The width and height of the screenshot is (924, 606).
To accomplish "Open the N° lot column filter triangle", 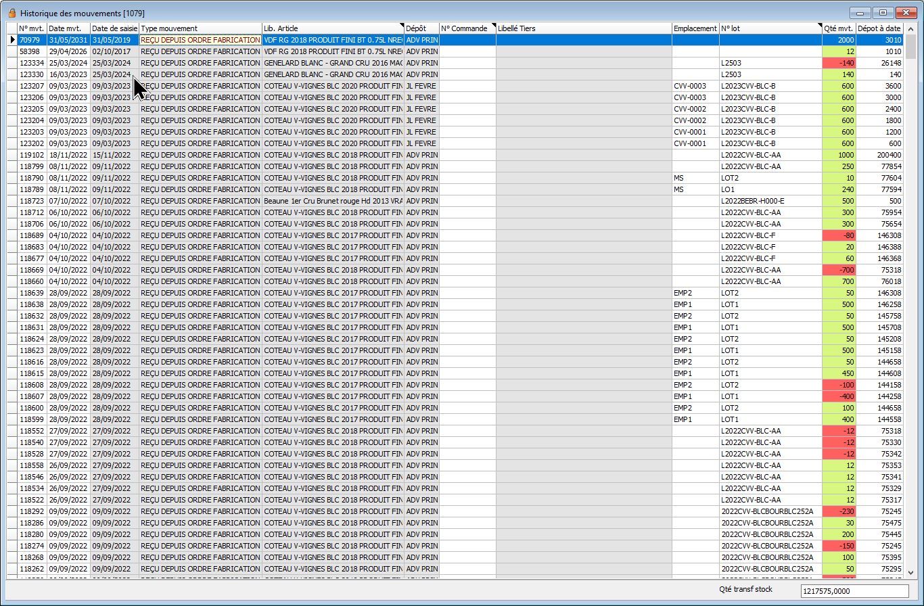I will [818, 26].
